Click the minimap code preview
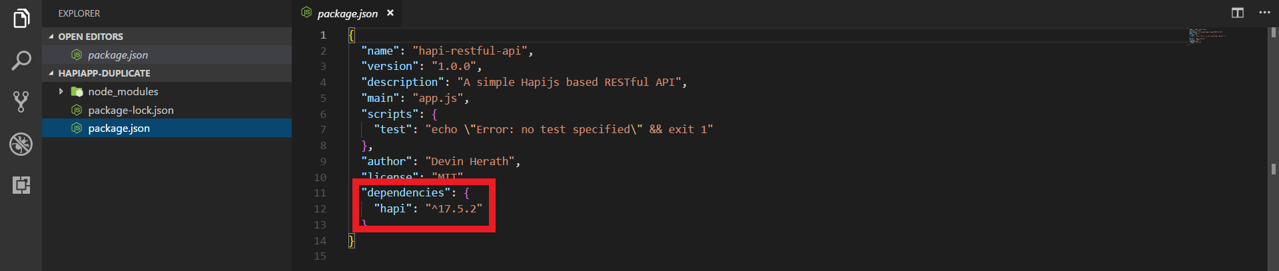Image resolution: width=1279 pixels, height=271 pixels. [x=1207, y=35]
